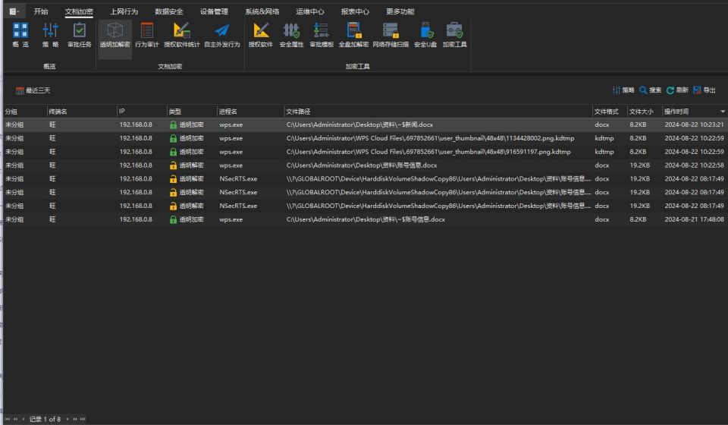Open the application menu dropdown at top-left
The height and width of the screenshot is (425, 728).
tap(14, 11)
